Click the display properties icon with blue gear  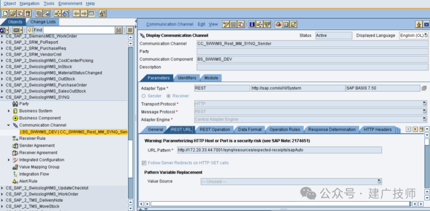click(47, 13)
